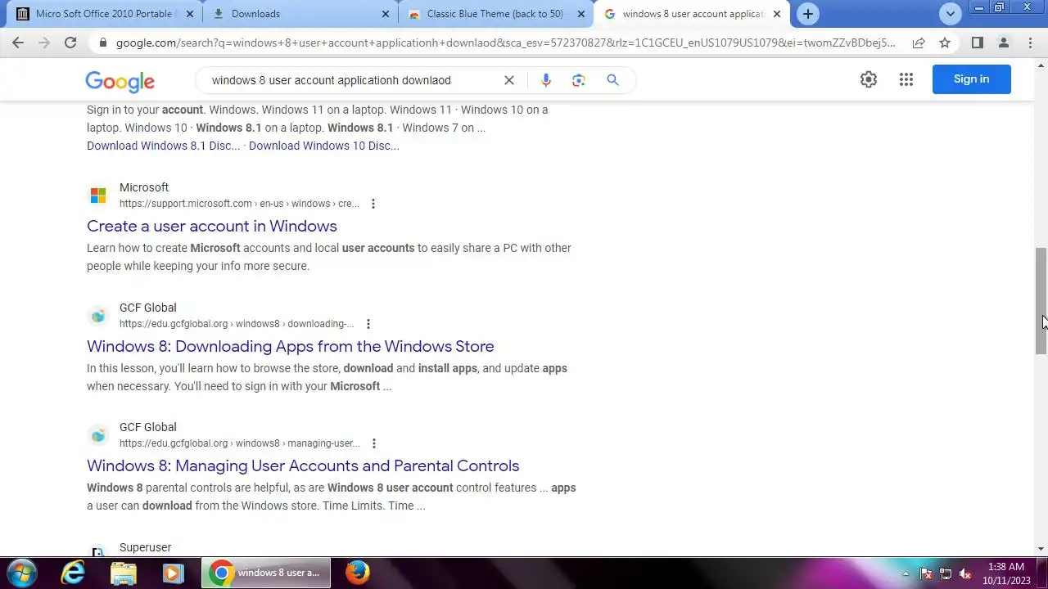Screen dimensions: 1048x589
Task: Share this page icon in address bar
Action: [919, 43]
